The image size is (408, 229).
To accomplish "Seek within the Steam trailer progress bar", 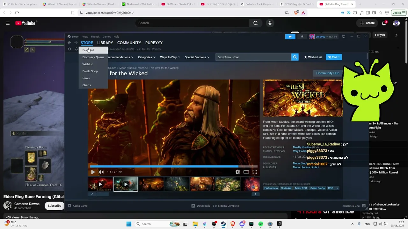I will [x=174, y=166].
